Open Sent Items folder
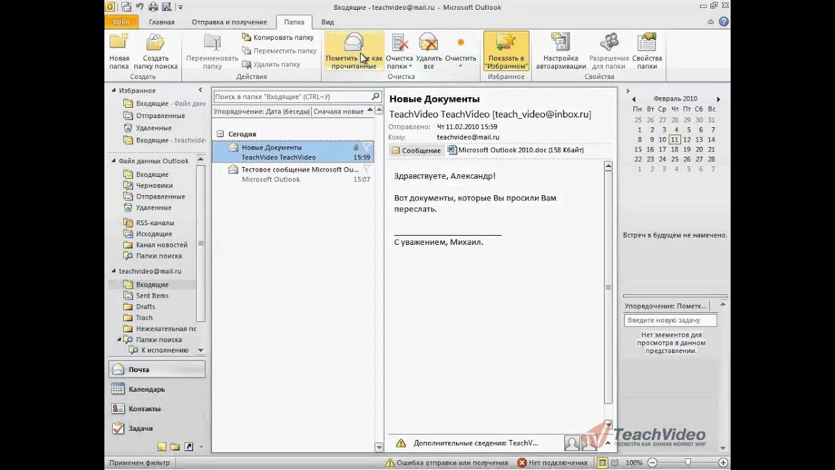835x470 pixels. (152, 296)
